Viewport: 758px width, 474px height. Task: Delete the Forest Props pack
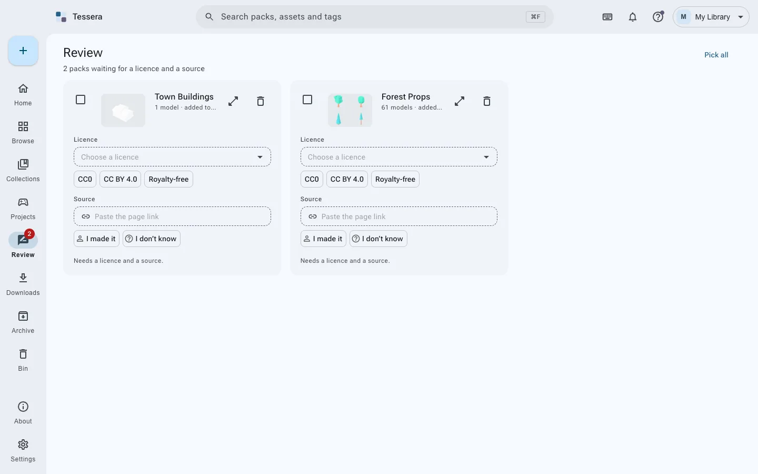point(487,101)
